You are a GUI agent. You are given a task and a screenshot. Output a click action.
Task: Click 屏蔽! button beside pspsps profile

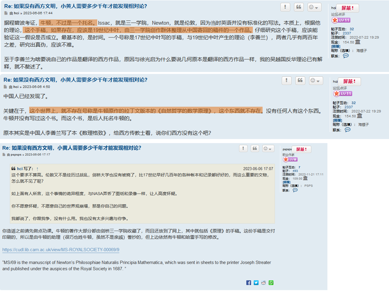[x=301, y=149]
